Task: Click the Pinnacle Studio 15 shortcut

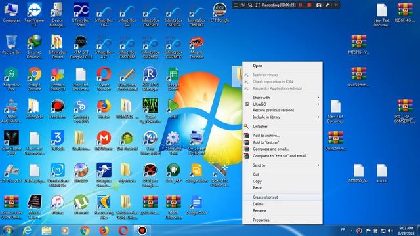Action: 58,79
